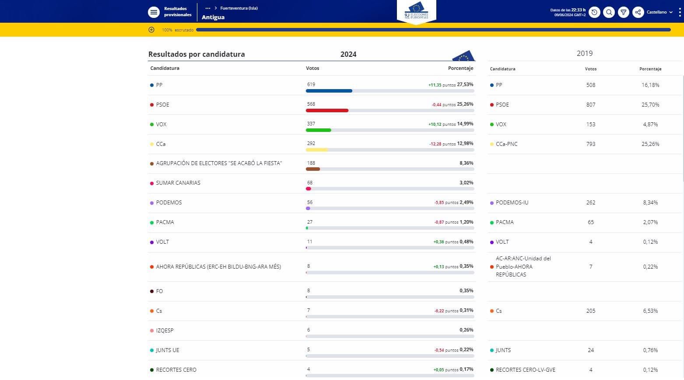This screenshot has height=380, width=684.
Task: Expand the breadcrumb ellipsis
Action: click(x=208, y=8)
